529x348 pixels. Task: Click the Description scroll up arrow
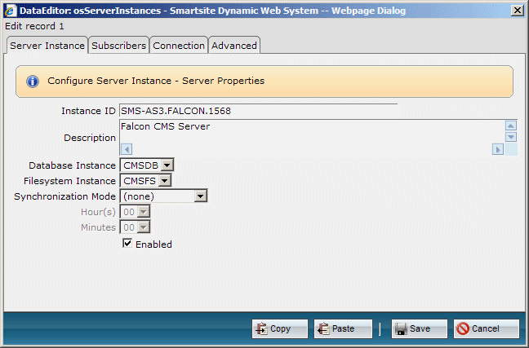point(511,126)
